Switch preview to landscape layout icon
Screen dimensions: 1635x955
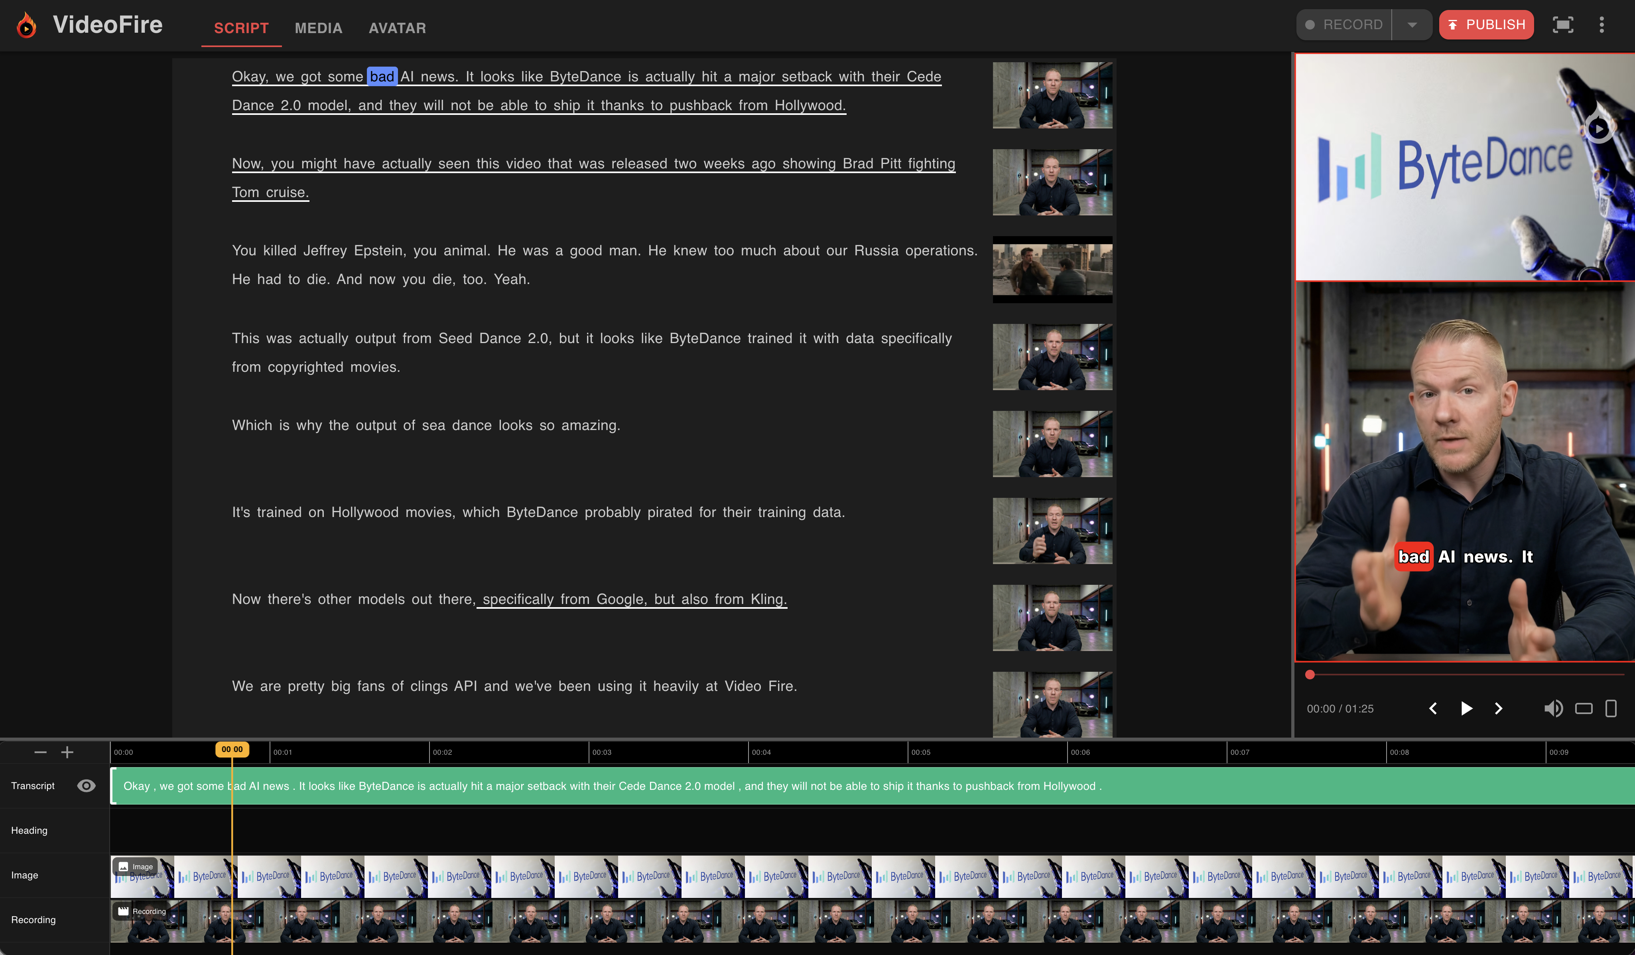click(1584, 708)
